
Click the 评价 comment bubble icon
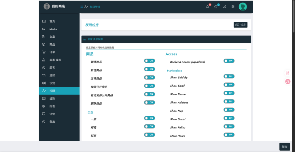(x=44, y=114)
